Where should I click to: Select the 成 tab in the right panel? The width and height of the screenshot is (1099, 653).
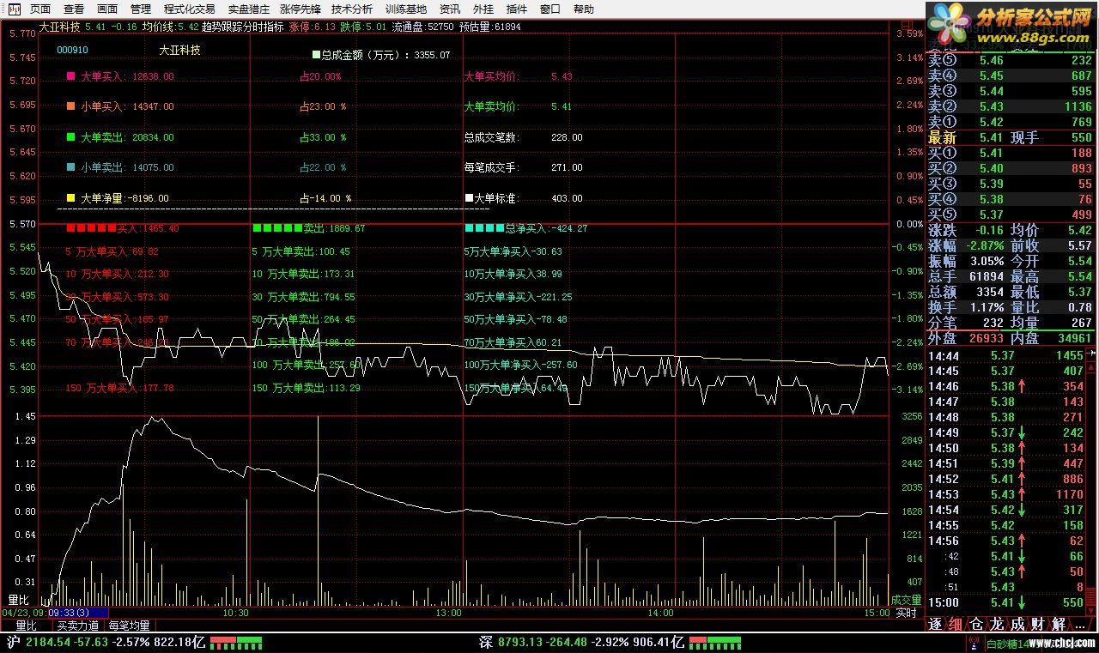click(x=1018, y=624)
